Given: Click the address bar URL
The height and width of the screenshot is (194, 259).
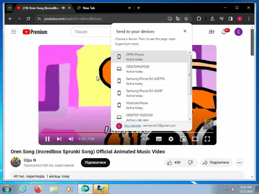Looking at the screenshot, I should point(73,19).
